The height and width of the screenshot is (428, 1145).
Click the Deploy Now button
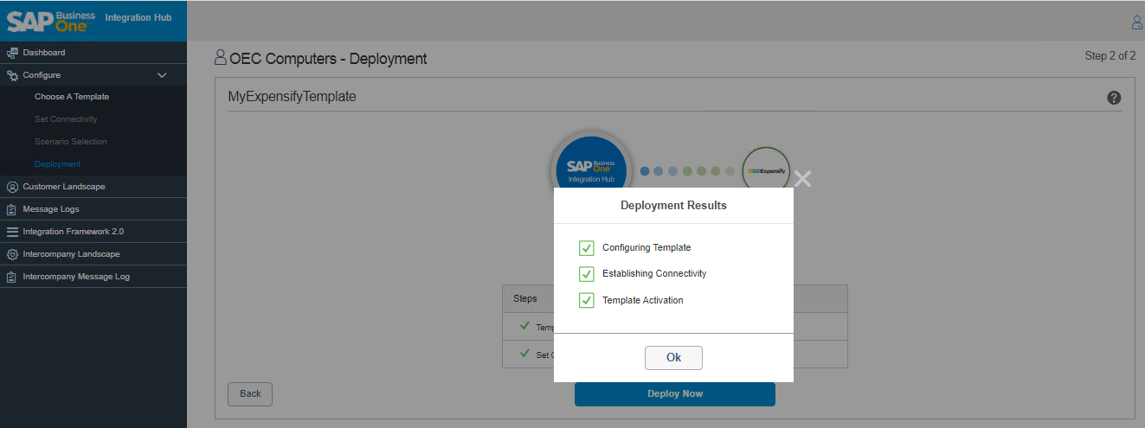pyautogui.click(x=675, y=394)
